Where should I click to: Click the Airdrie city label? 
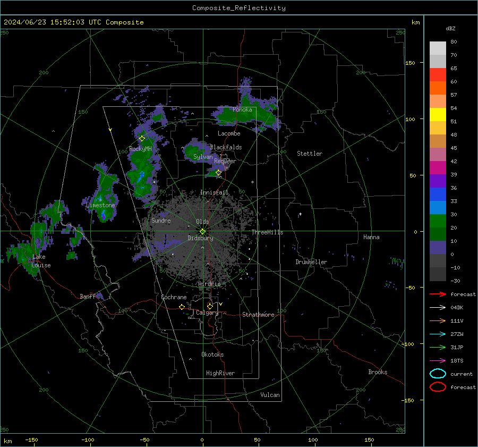(209, 284)
